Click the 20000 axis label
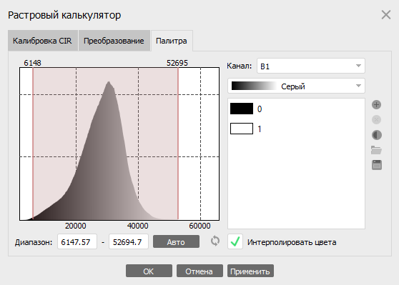Viewport: 399px width, 285px height. click(x=75, y=226)
